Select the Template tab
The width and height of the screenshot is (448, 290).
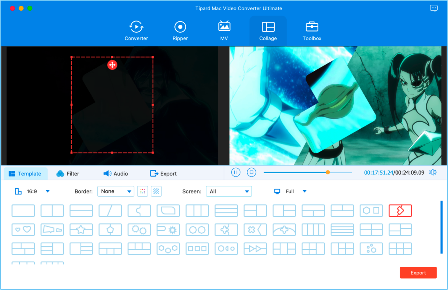tap(25, 174)
